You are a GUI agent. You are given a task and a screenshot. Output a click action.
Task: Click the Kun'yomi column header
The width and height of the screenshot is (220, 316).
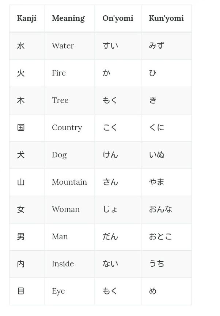click(x=166, y=18)
